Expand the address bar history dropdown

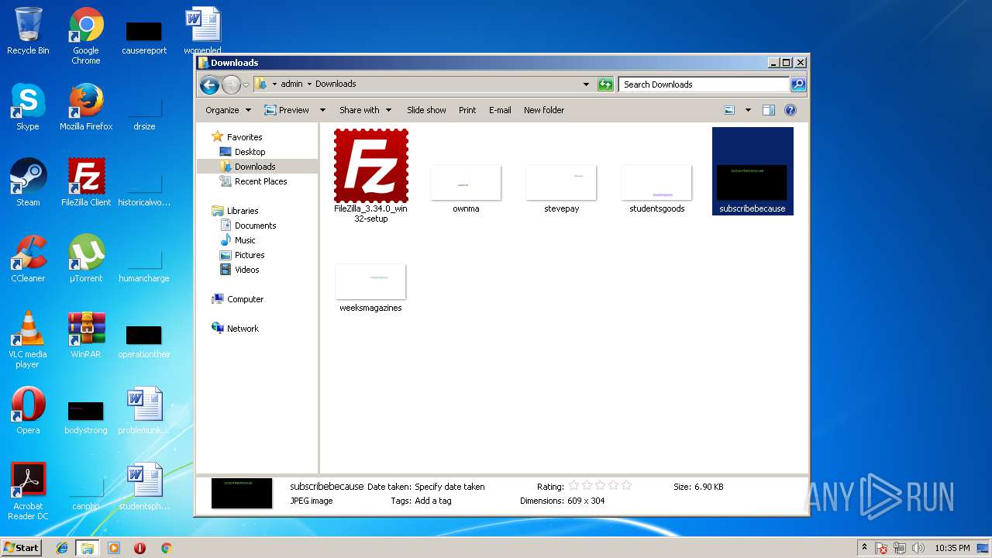click(x=586, y=84)
